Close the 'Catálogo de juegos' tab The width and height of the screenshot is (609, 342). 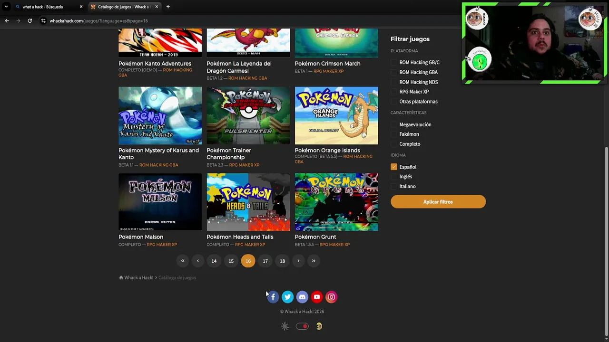coord(157,7)
